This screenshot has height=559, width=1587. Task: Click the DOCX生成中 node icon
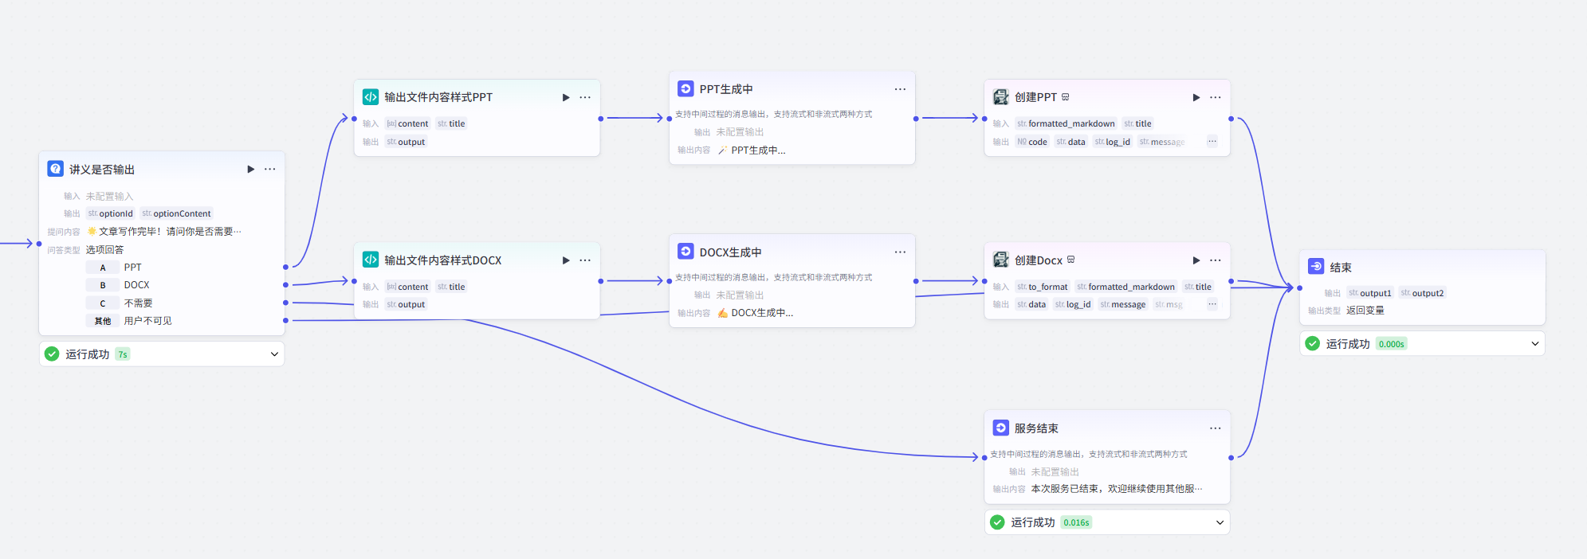point(685,252)
